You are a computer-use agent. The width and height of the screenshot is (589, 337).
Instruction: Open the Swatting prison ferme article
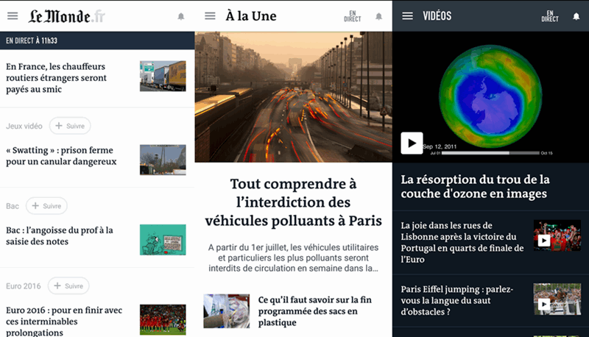(x=61, y=156)
